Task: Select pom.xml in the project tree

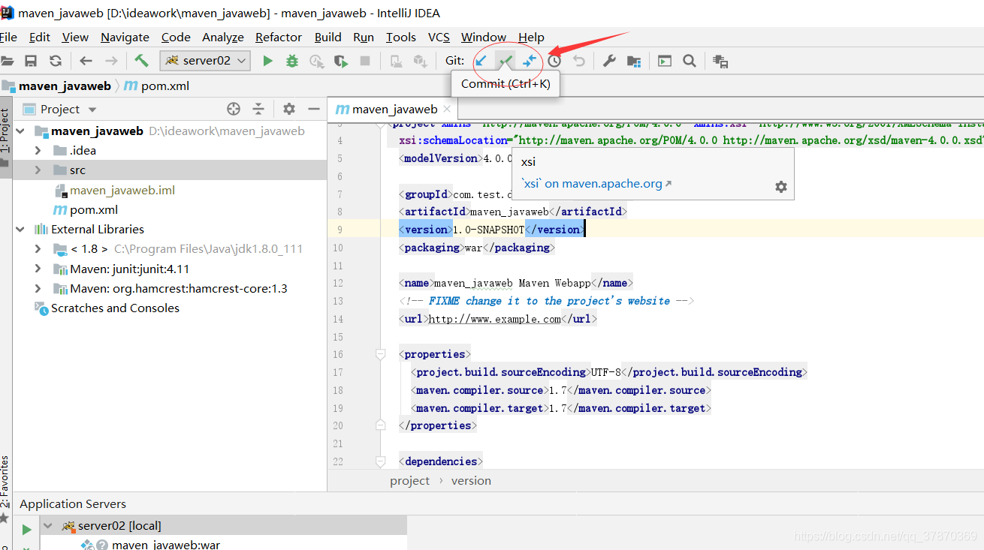Action: [94, 210]
